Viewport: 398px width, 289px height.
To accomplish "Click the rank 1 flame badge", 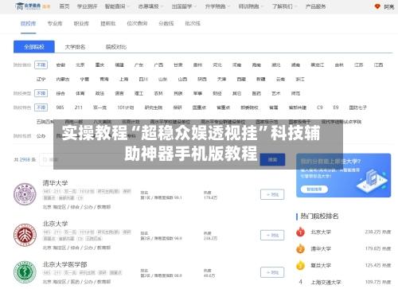I will tap(300, 232).
